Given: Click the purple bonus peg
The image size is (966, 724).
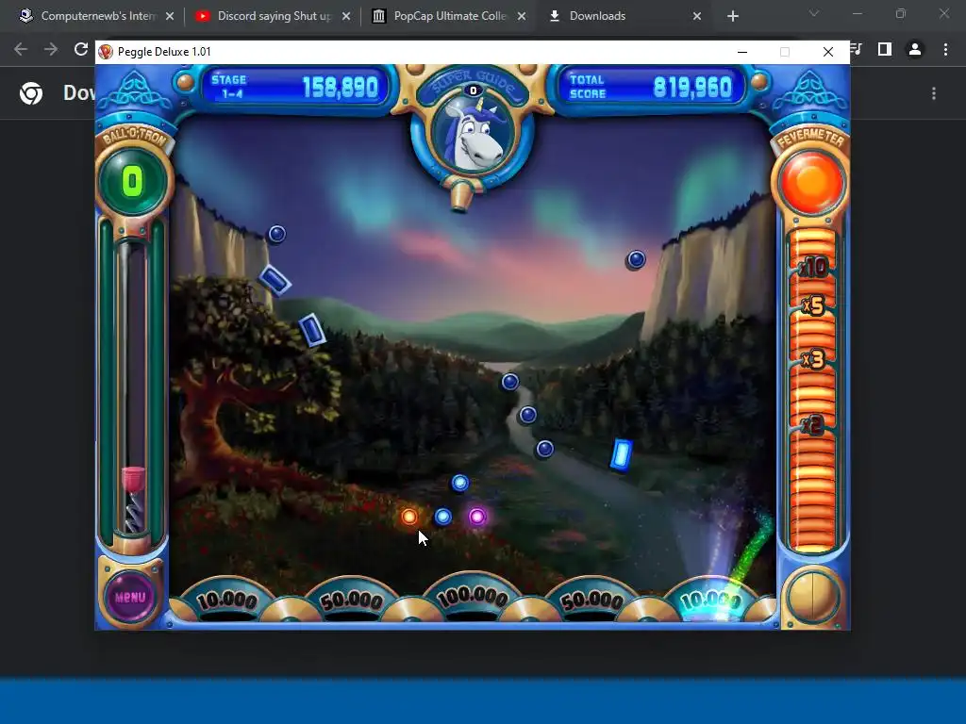Looking at the screenshot, I should click(x=476, y=517).
